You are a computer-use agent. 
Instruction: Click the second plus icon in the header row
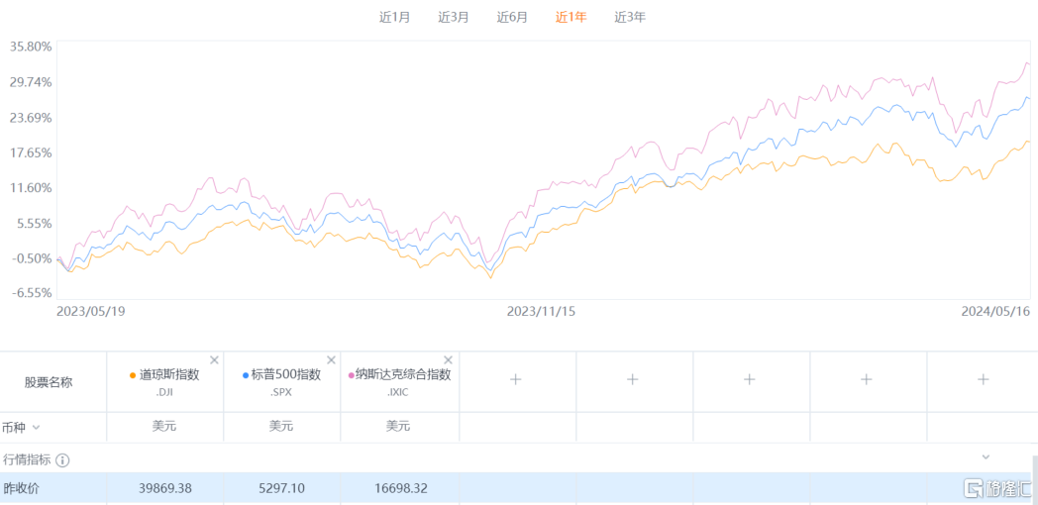633,379
